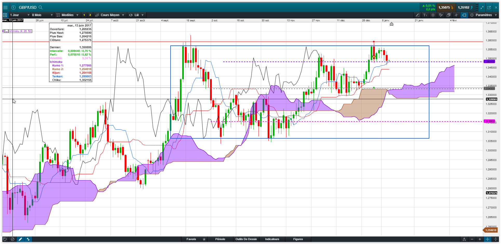Click the red dot marker above December candle
This screenshot has width=501, height=244.
tap(374, 42)
